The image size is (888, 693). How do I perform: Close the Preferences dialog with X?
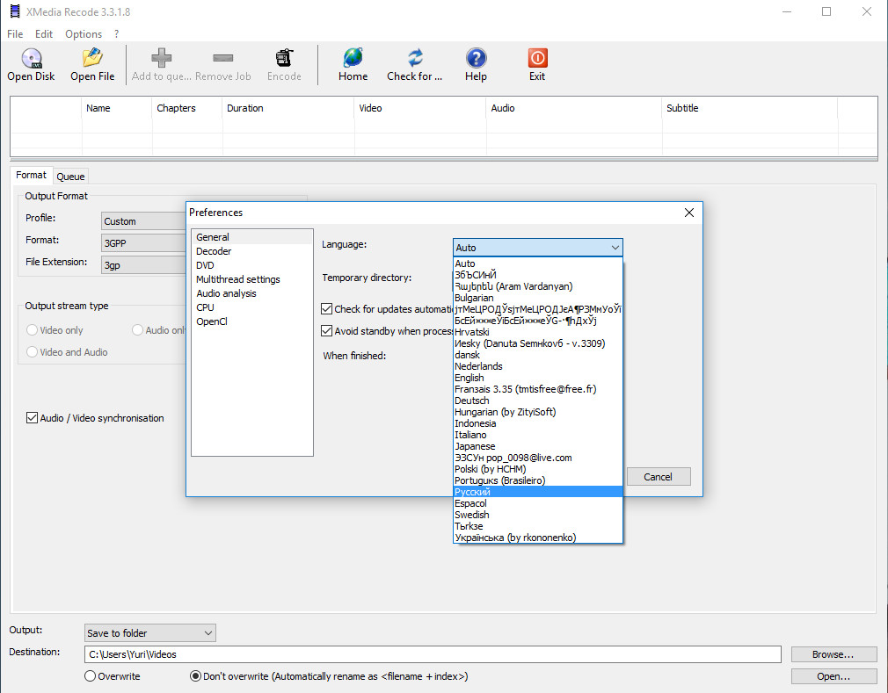coord(689,213)
